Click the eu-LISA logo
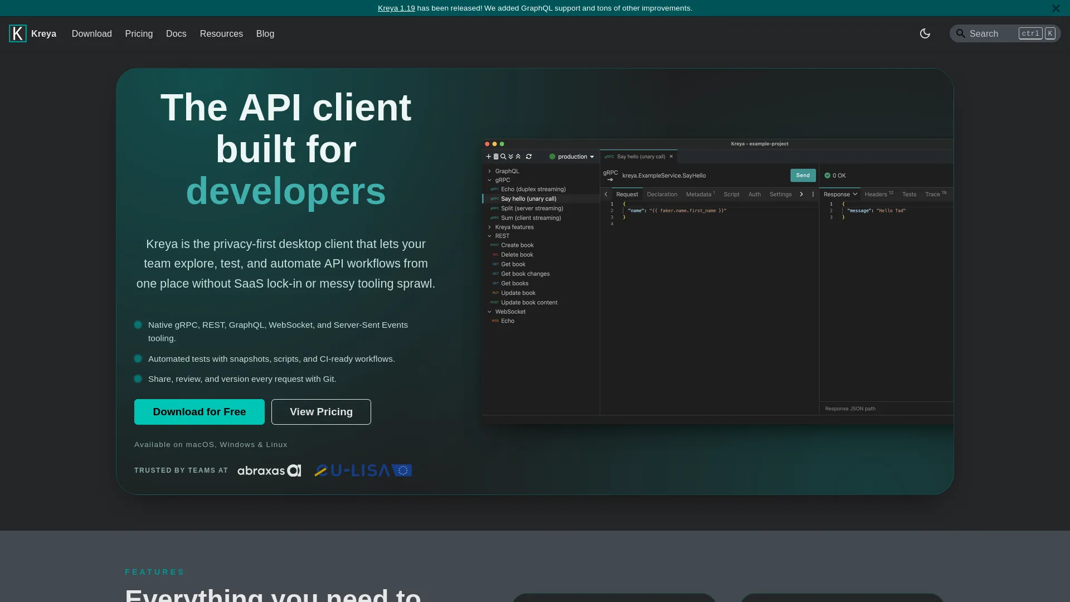The image size is (1070, 602). click(x=363, y=470)
